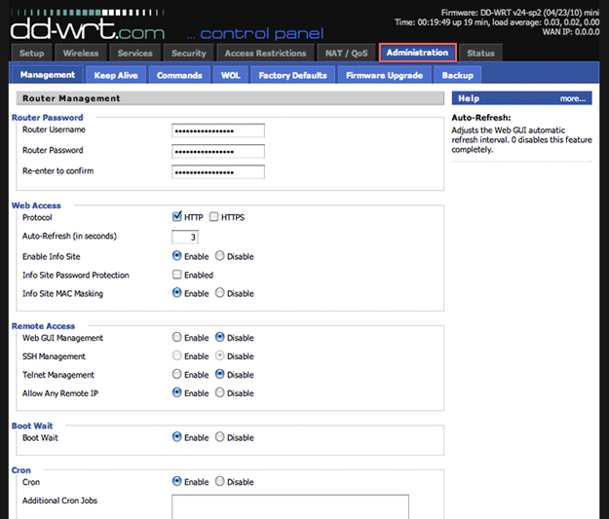Select Disable for Boot Wait
This screenshot has width=609, height=519.
[220, 436]
